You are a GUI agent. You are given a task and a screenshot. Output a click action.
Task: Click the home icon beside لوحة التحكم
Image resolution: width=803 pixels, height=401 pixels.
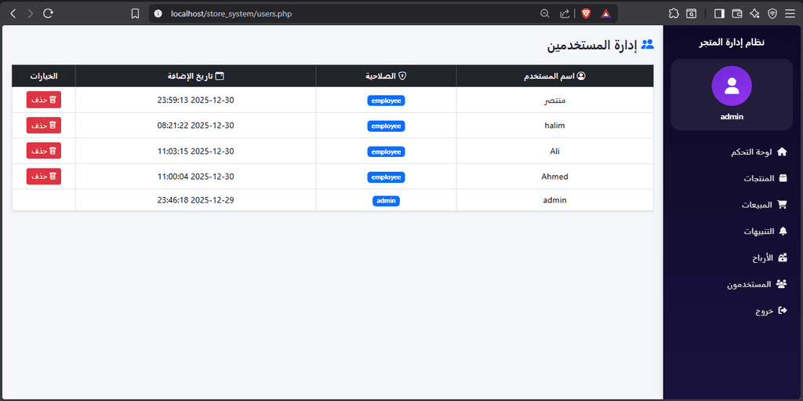[782, 151]
